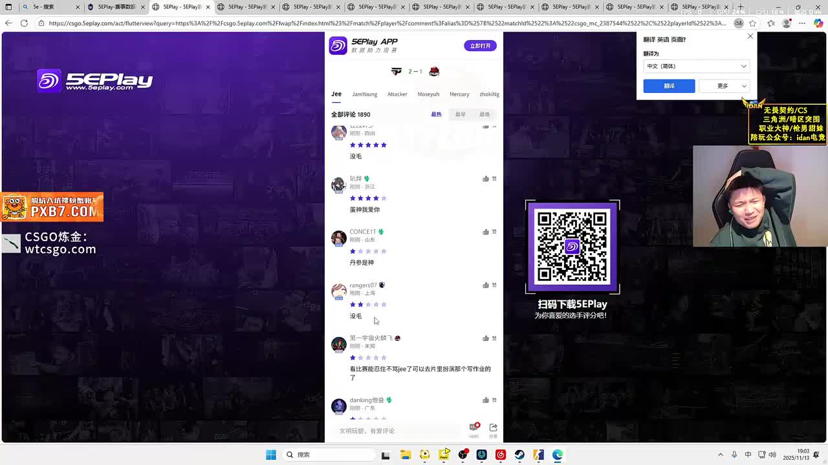Toggle the 中 input method indicator

click(748, 455)
